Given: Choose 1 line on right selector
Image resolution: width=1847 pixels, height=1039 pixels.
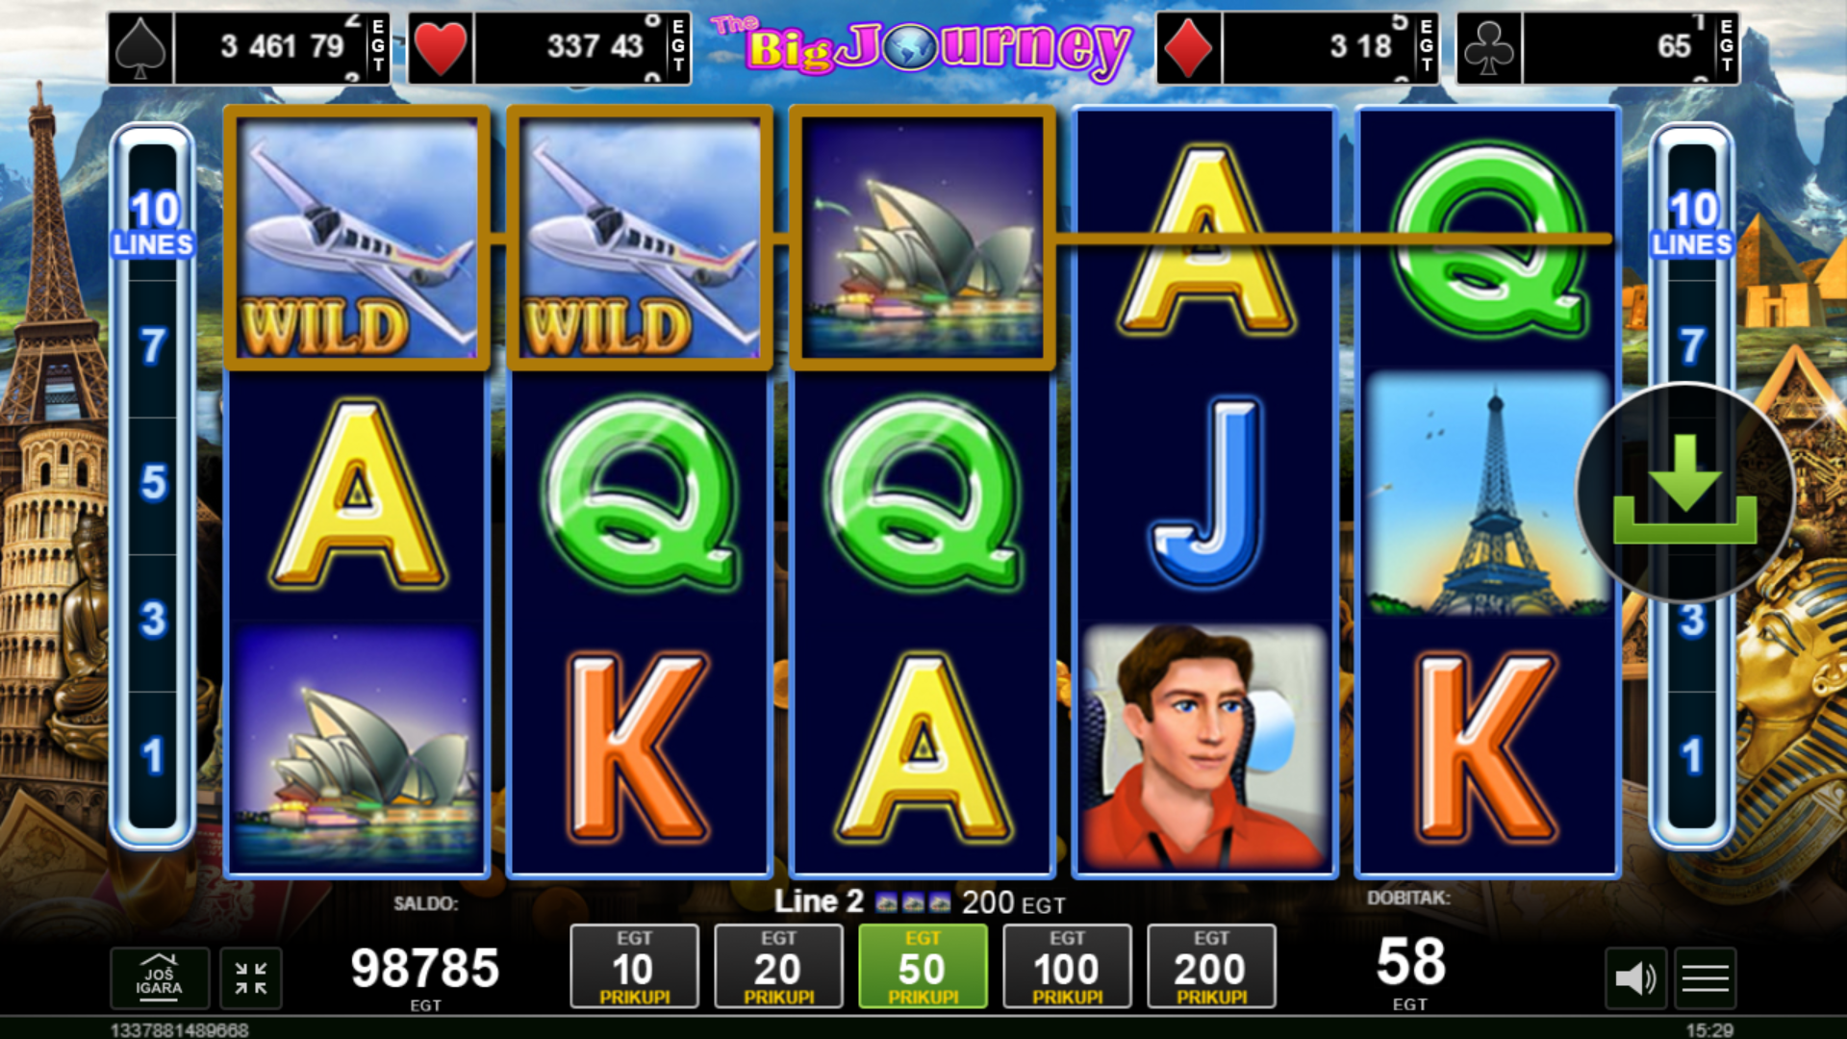Looking at the screenshot, I should 1692,757.
